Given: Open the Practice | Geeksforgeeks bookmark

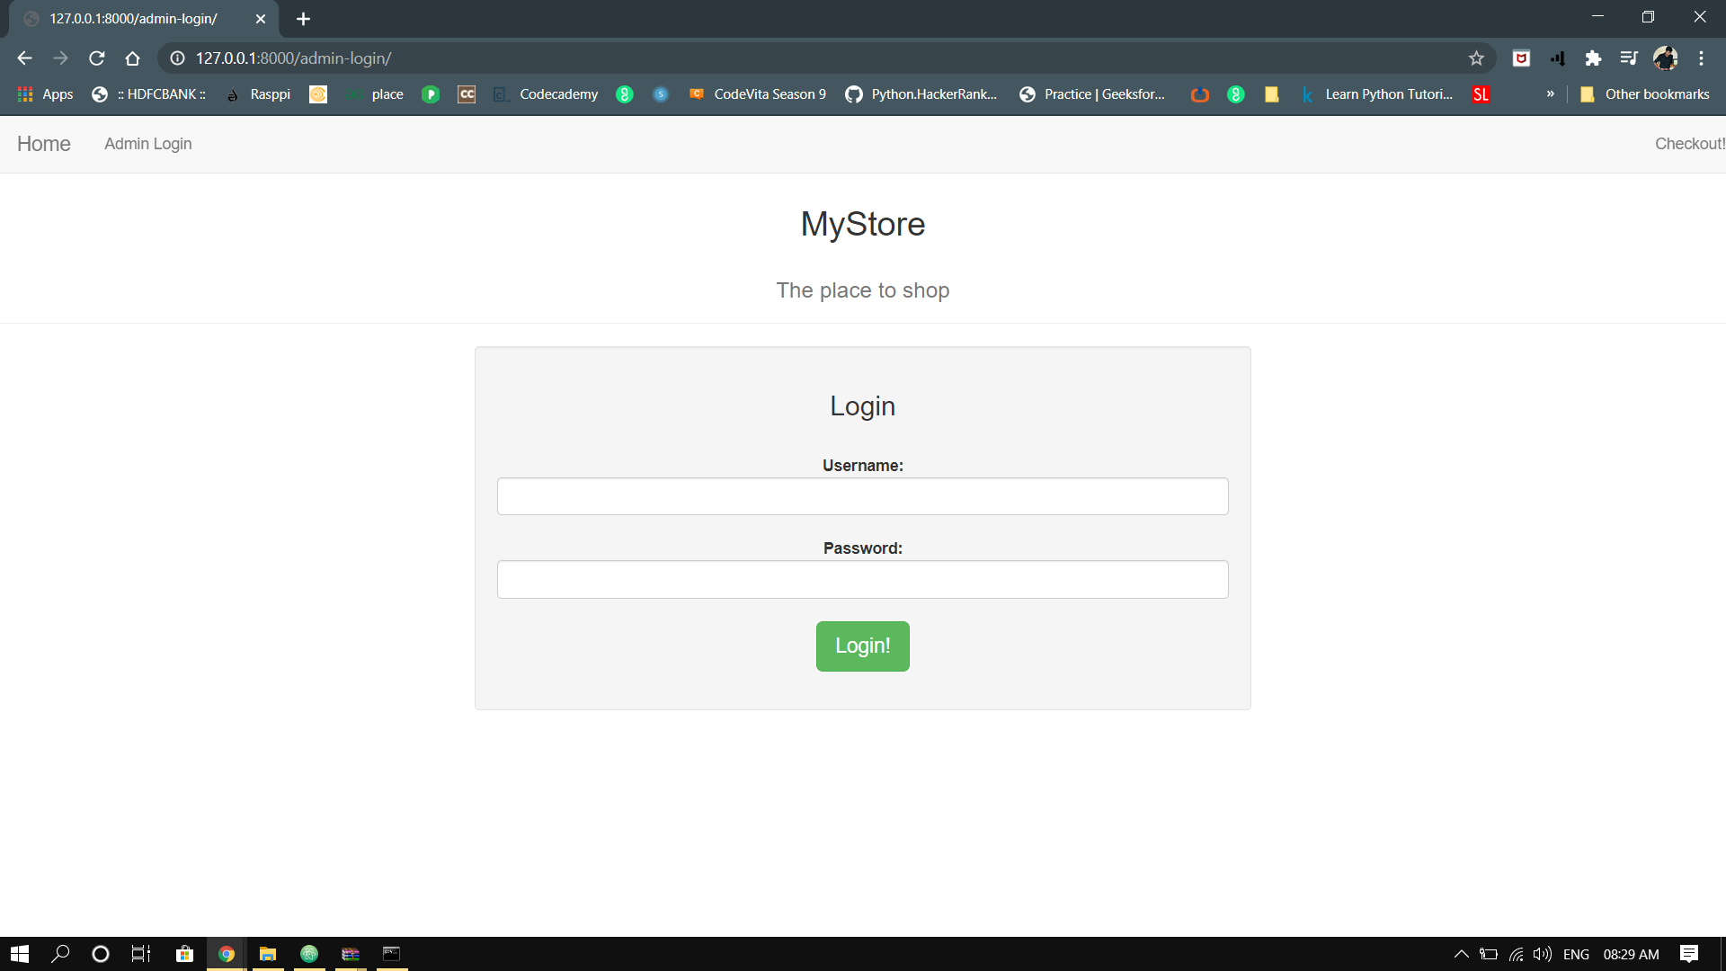Looking at the screenshot, I should tap(1104, 94).
